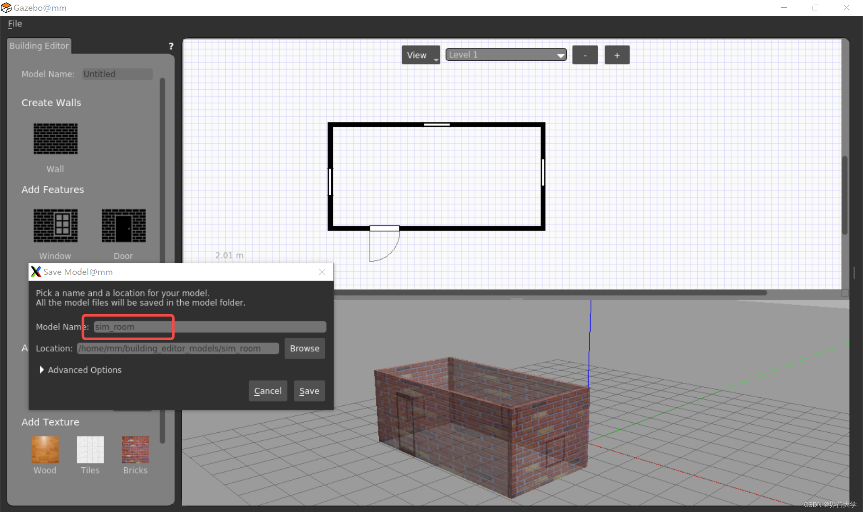
Task: Select the Door feature icon
Action: 123,226
